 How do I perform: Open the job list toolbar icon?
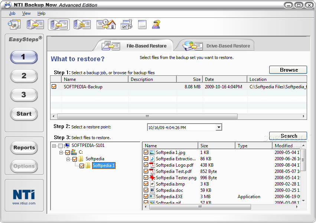pos(14,24)
